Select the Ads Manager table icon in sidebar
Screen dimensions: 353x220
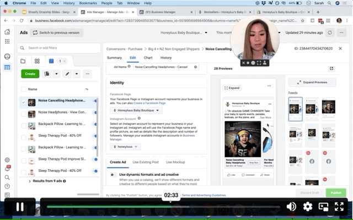[x=7, y=67]
